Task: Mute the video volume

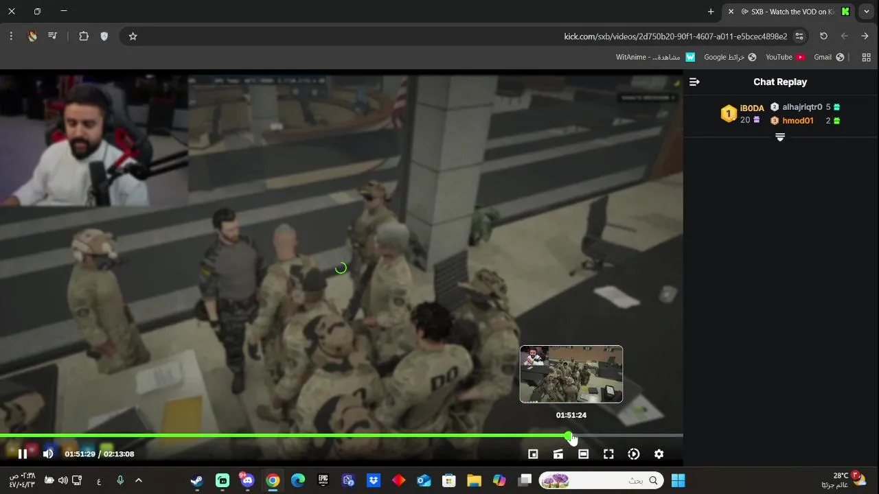Action: pyautogui.click(x=48, y=454)
